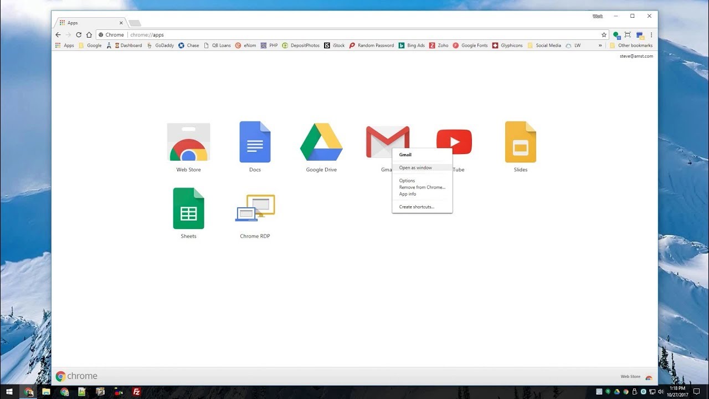Click the browser back navigation arrow

coord(58,34)
